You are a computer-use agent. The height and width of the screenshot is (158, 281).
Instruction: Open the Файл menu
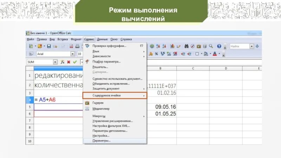pos(30,39)
